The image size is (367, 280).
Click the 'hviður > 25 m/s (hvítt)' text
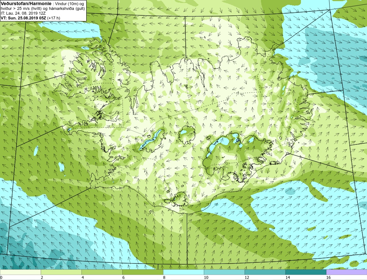pyautogui.click(x=22, y=8)
